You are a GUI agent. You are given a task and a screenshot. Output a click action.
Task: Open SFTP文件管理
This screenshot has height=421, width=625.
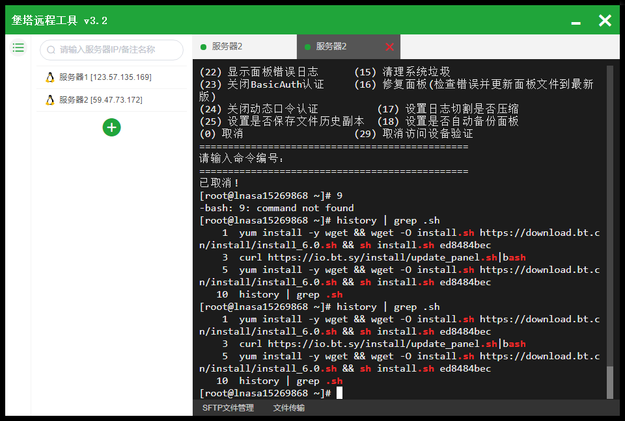[x=228, y=408]
